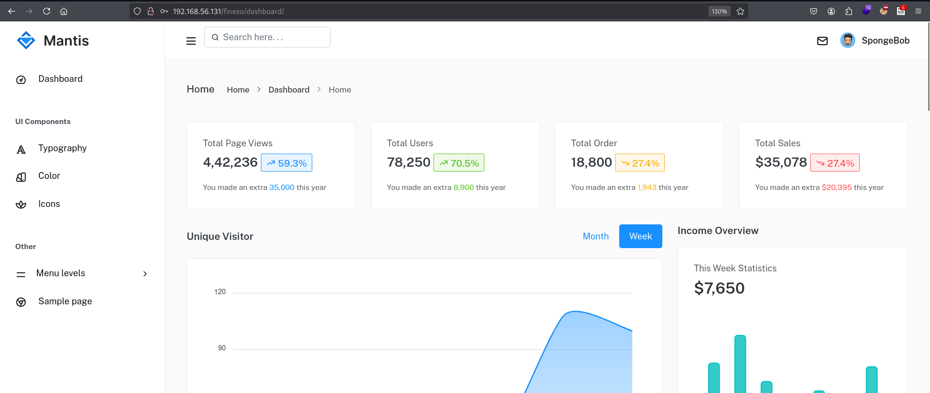Click the Color palette icon in sidebar
930x393 pixels.
pyautogui.click(x=21, y=177)
